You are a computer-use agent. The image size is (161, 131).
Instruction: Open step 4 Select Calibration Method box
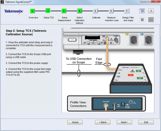[79, 11]
